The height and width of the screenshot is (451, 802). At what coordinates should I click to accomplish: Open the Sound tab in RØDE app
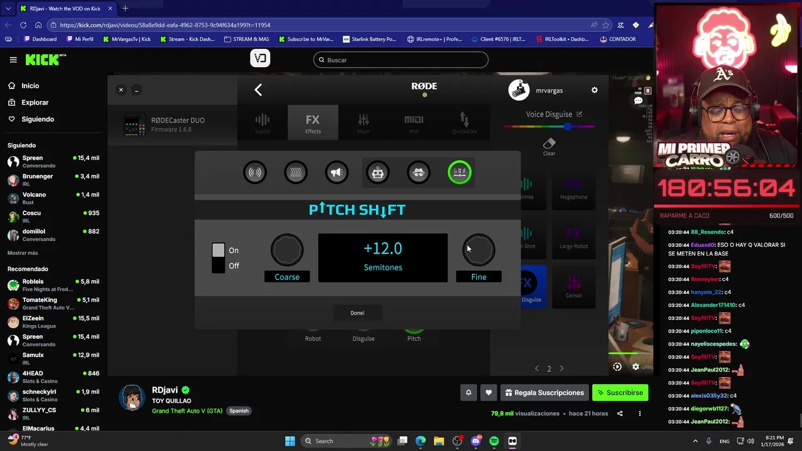[263, 123]
